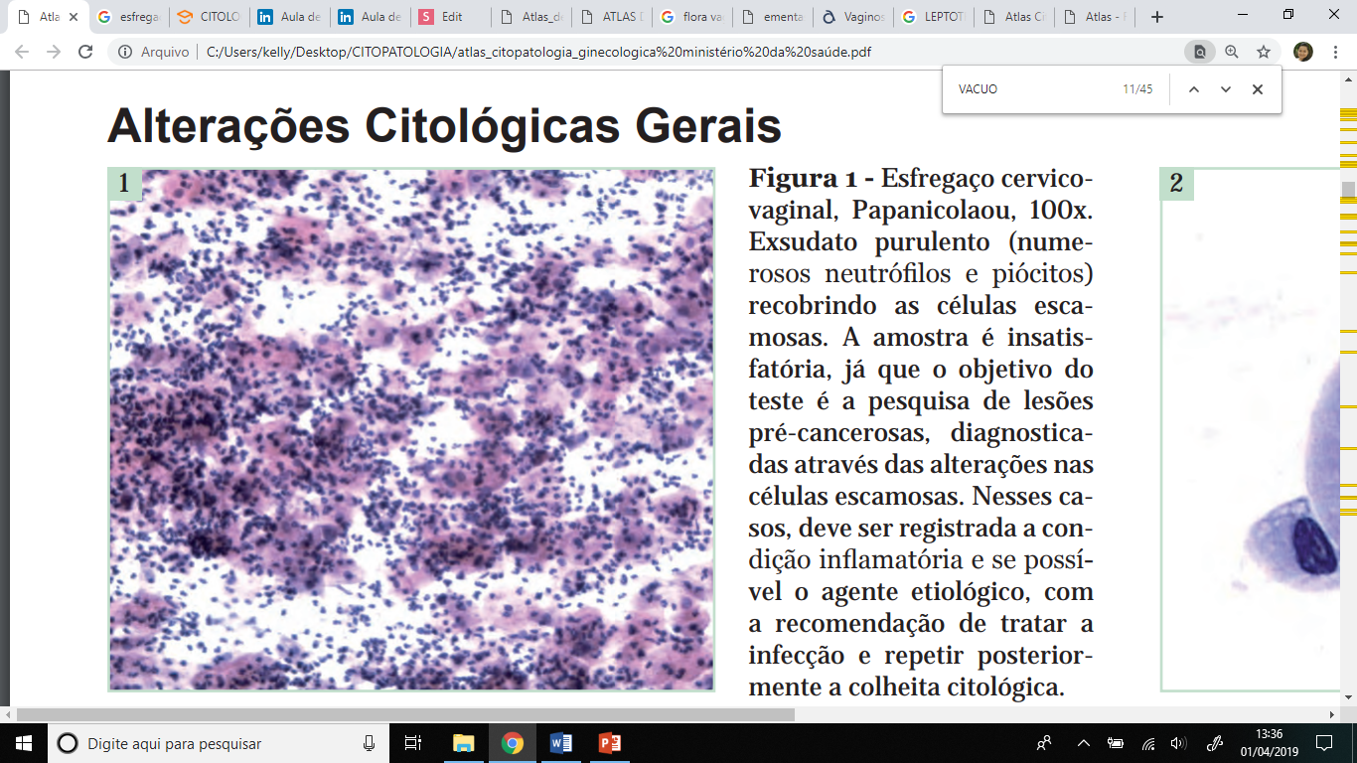Open the zoom magnifier icon in address bar
The image size is (1357, 763).
click(x=1232, y=52)
